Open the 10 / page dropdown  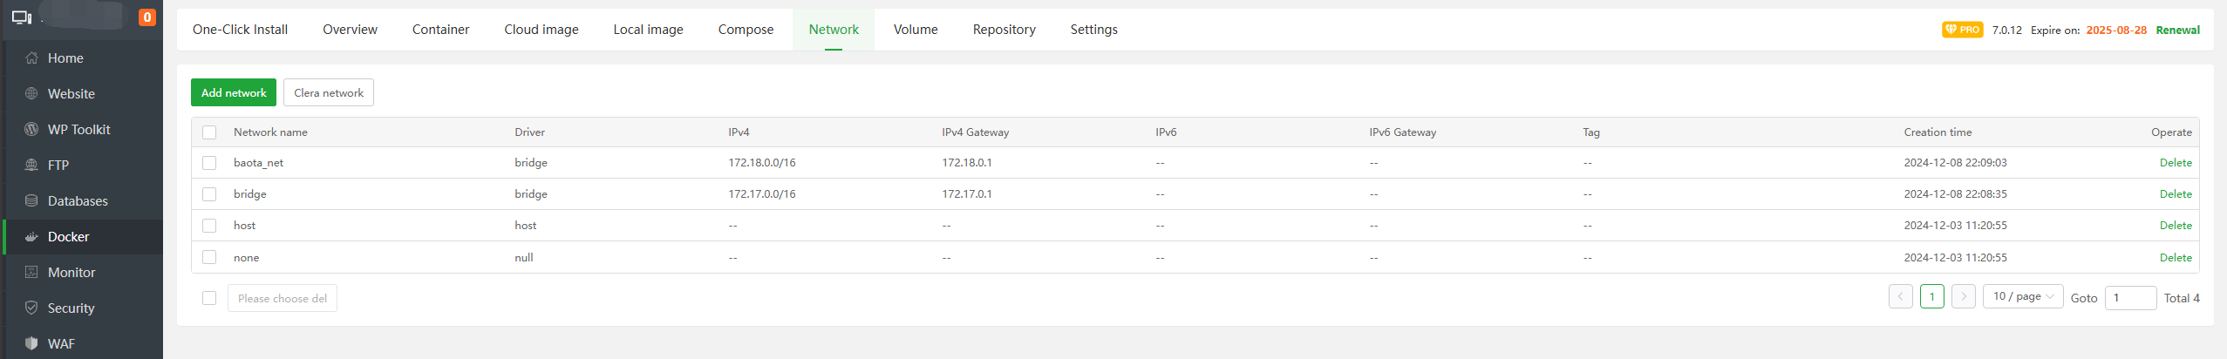tap(2022, 296)
